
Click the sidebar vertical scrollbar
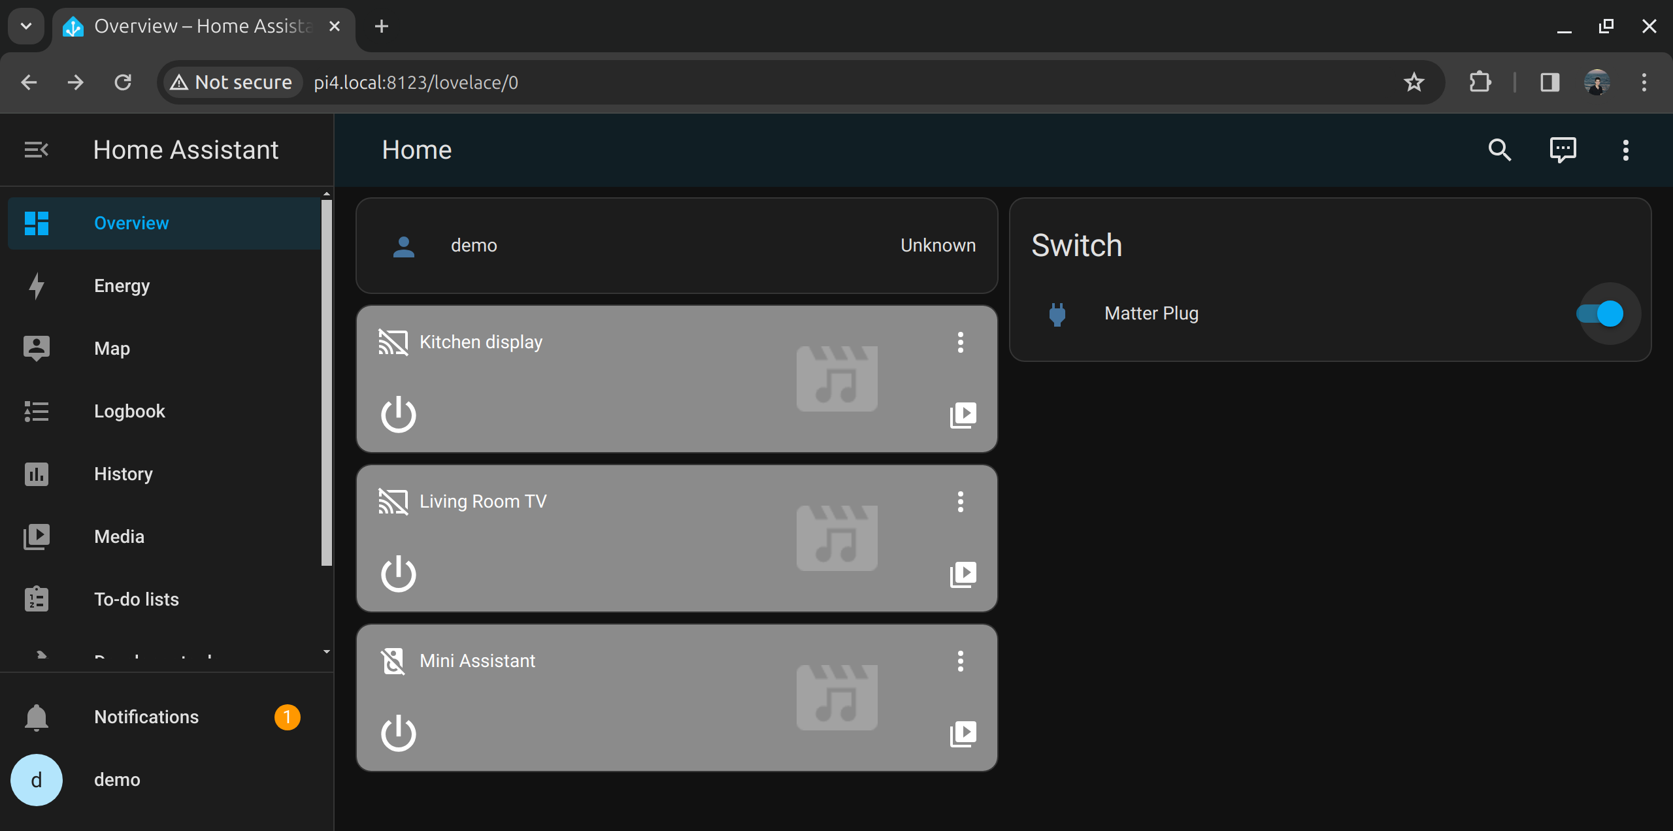[327, 382]
